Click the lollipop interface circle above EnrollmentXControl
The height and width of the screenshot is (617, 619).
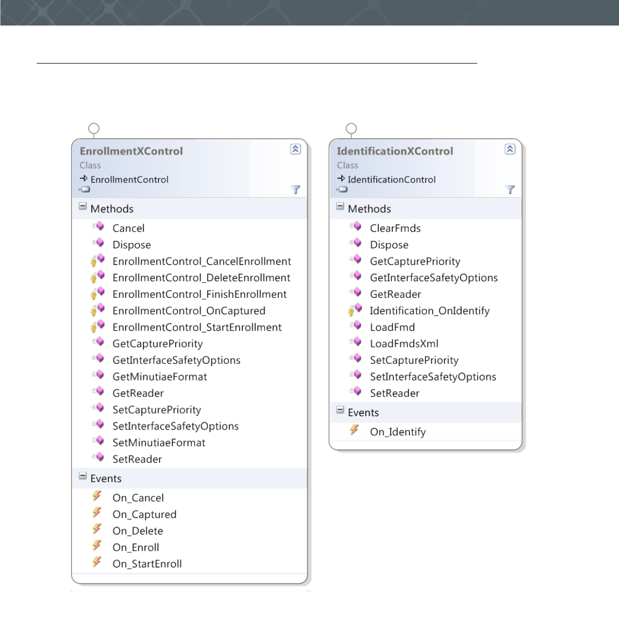point(94,128)
